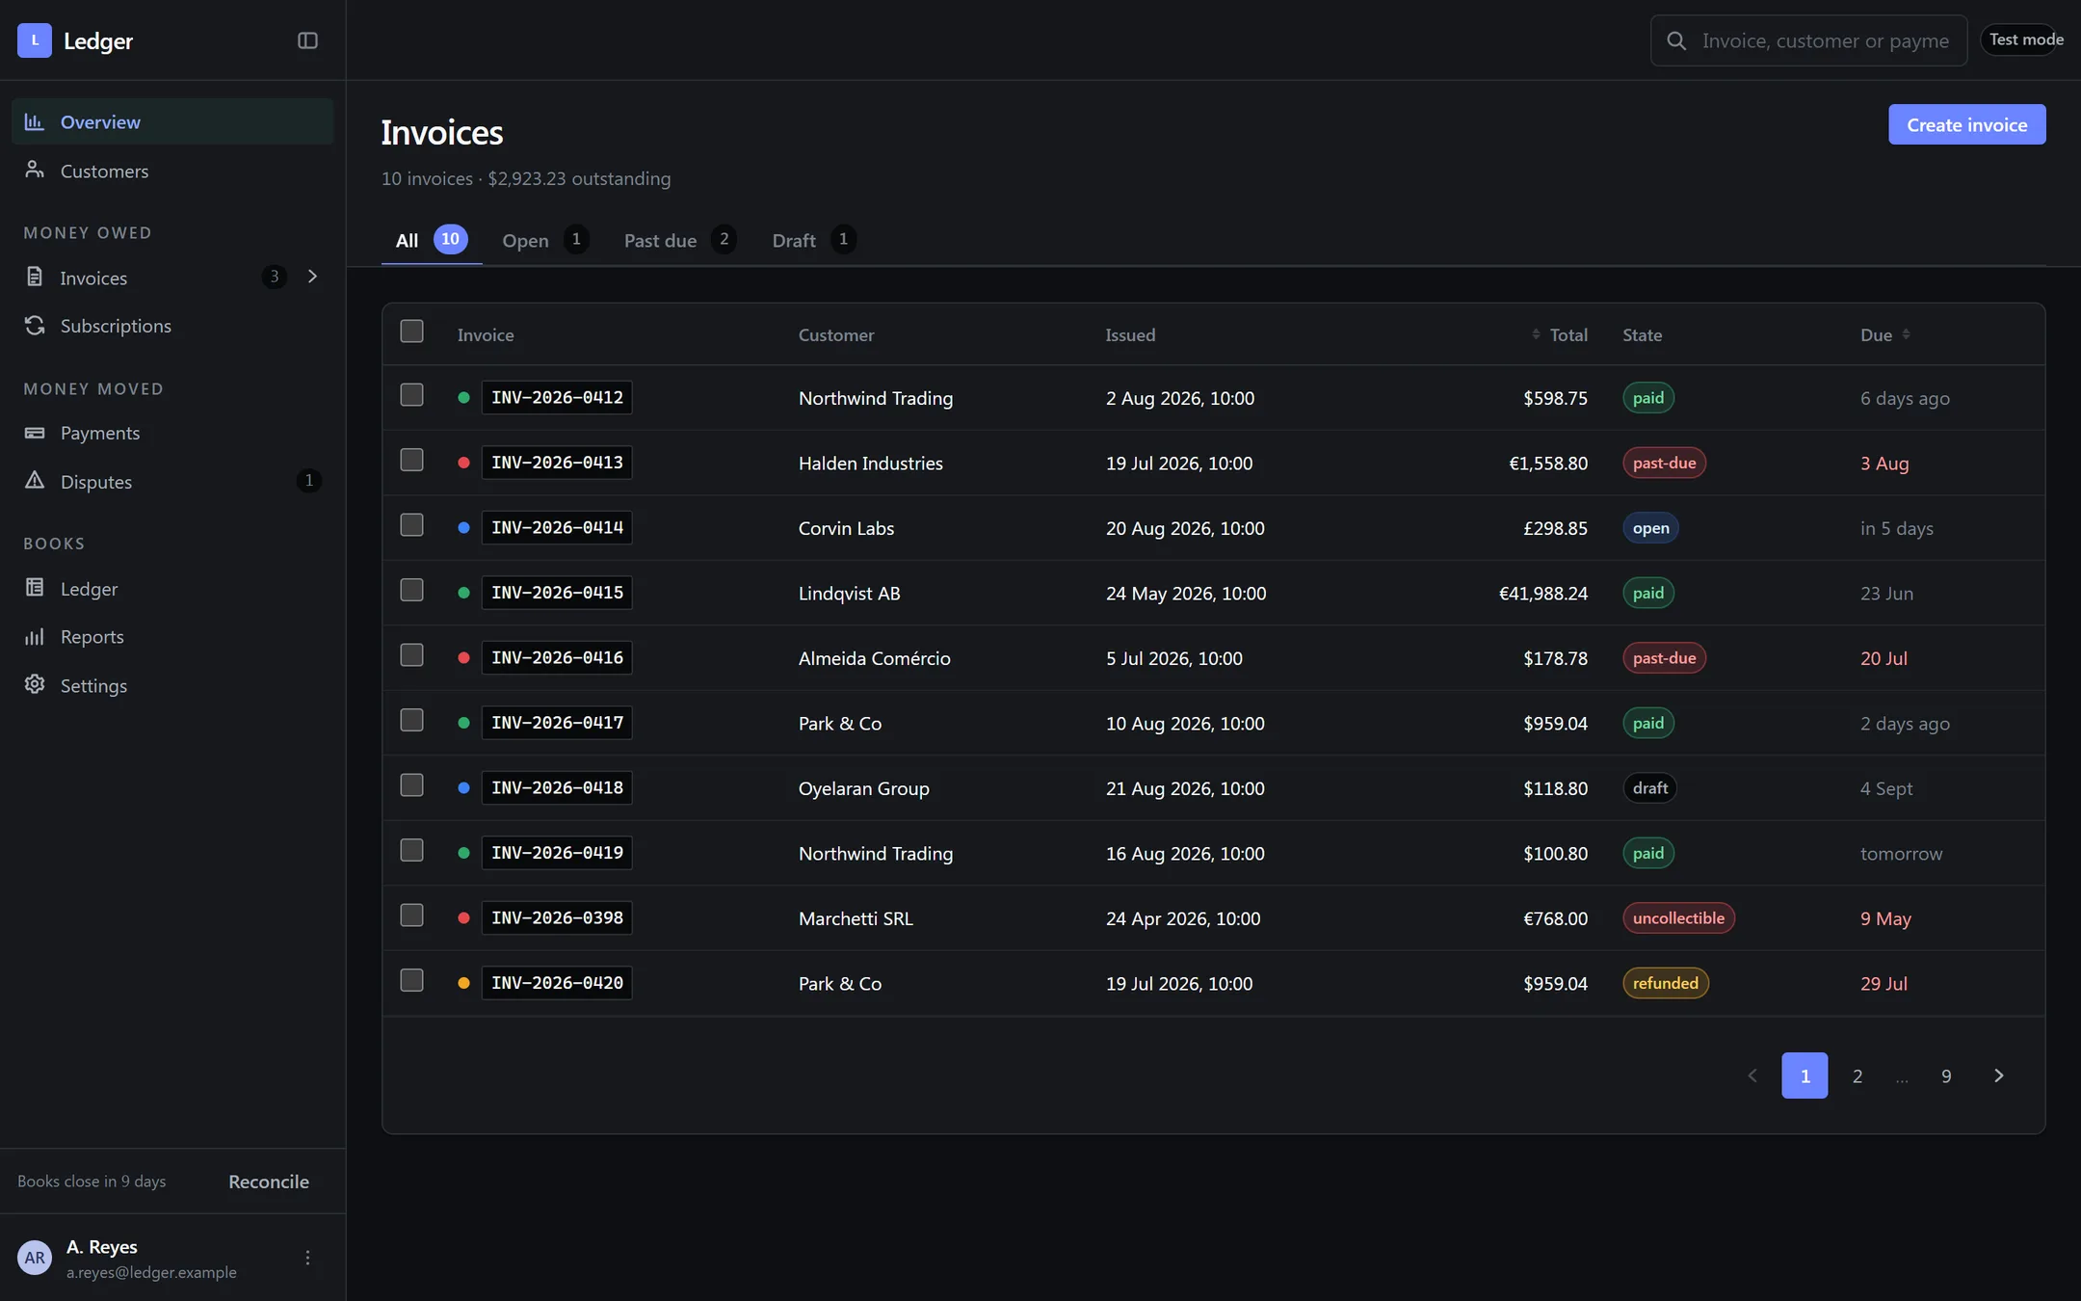2081x1301 pixels.
Task: Click the Ledger logo icon
Action: [x=35, y=40]
